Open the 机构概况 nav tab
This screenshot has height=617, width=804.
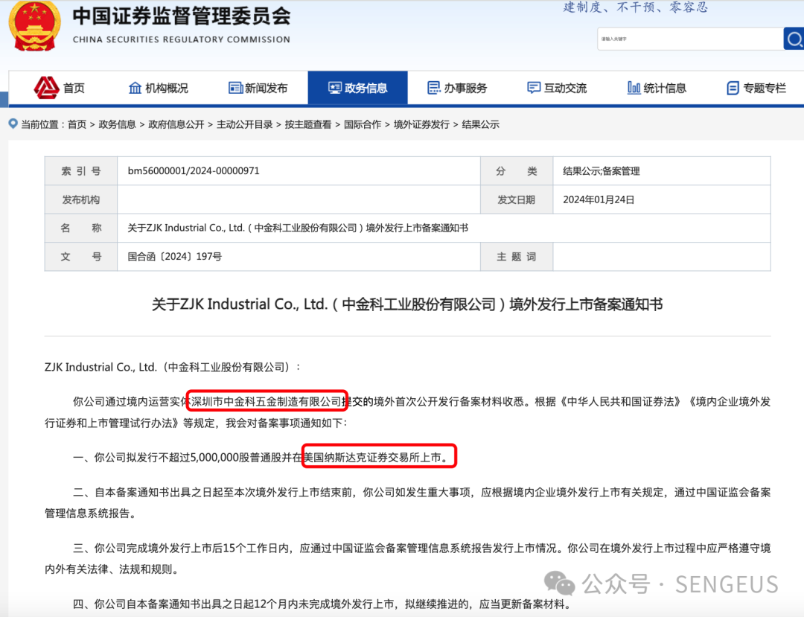click(167, 88)
